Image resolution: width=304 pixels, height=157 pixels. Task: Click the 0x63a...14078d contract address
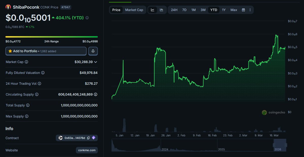click(75, 138)
